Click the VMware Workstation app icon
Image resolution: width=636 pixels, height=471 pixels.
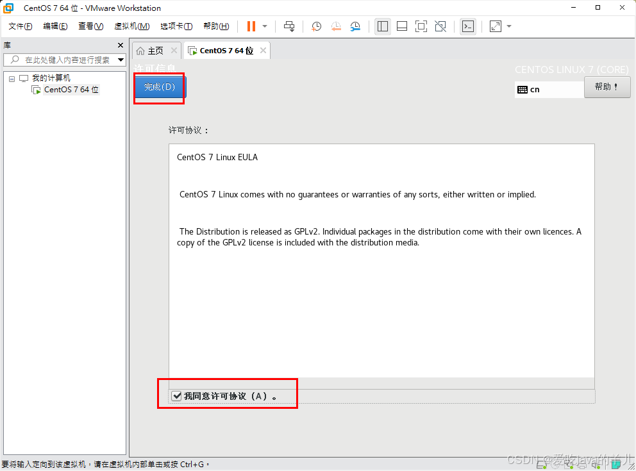pos(8,8)
